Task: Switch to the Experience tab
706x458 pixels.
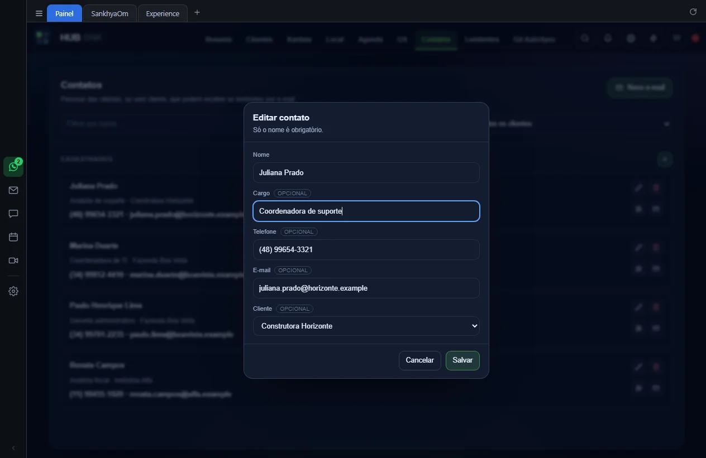Action: [163, 13]
